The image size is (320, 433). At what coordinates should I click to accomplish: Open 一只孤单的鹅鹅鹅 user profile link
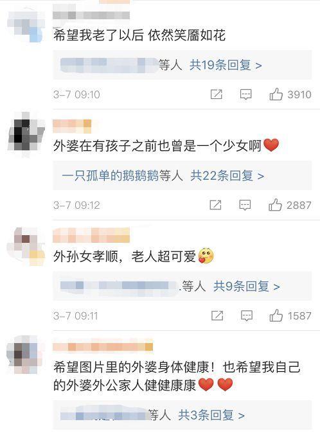pos(110,175)
